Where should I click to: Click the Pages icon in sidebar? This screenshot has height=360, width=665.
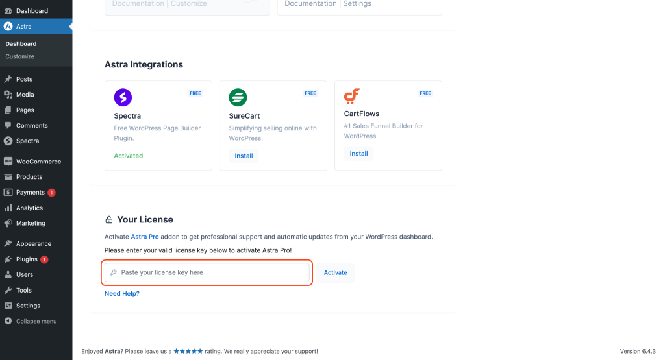tap(8, 110)
